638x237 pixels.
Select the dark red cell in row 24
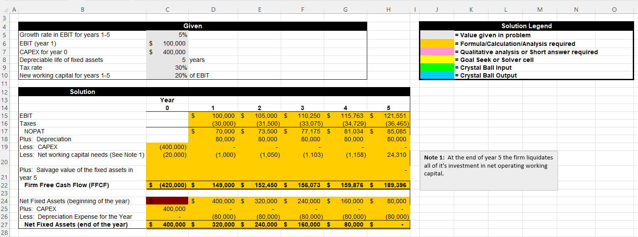pyautogui.click(x=167, y=201)
